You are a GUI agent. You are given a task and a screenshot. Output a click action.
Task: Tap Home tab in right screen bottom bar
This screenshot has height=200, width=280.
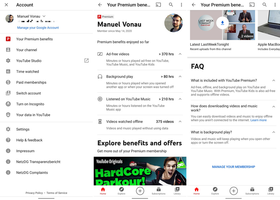click(x=197, y=191)
